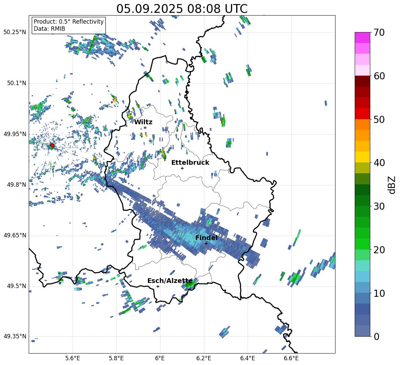Click the latitude label '50.1°N'
Image resolution: width=400 pixels, height=365 pixels.
[16, 83]
